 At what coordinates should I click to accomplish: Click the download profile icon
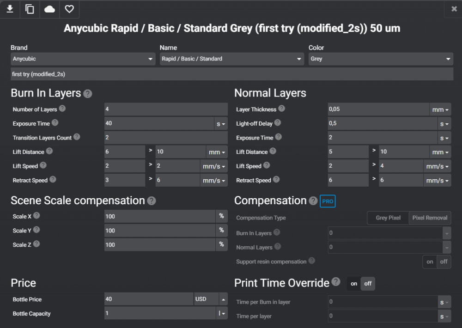click(x=10, y=9)
